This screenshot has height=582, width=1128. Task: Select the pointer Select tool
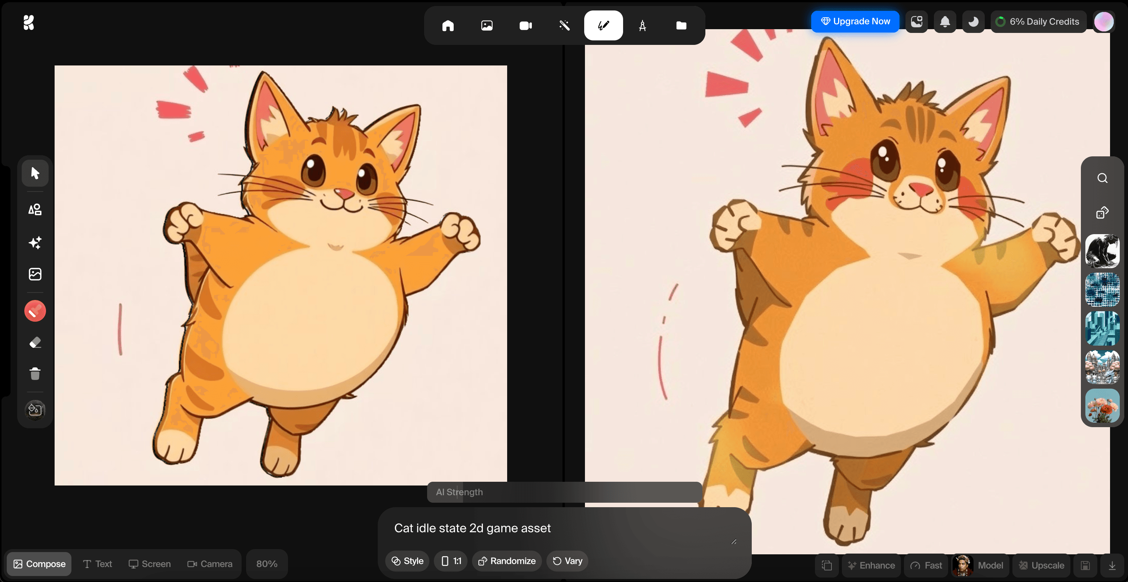pos(35,174)
